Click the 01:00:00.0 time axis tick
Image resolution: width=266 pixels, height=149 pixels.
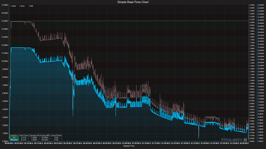click(x=126, y=143)
